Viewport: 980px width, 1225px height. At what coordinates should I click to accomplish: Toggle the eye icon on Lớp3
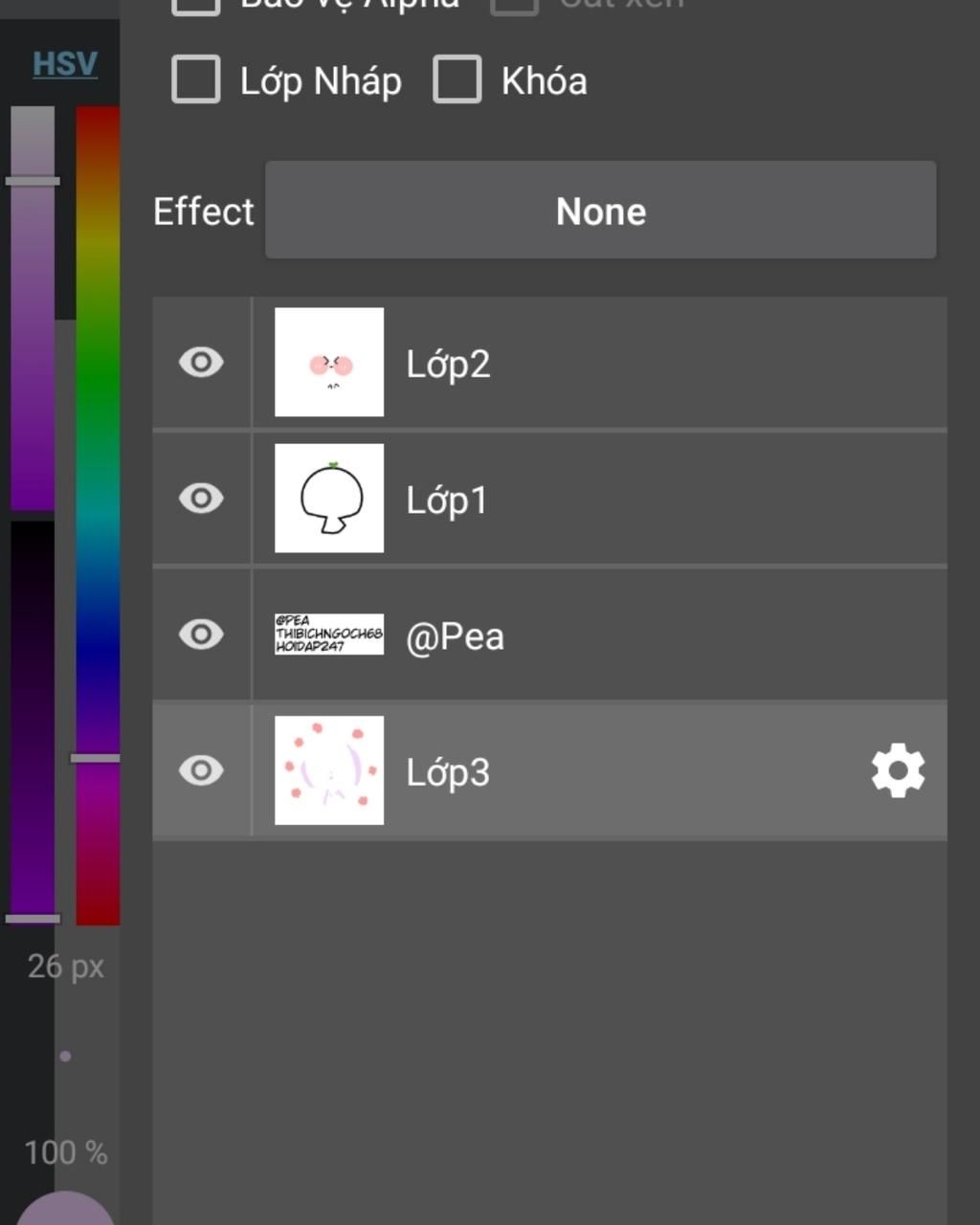coord(201,770)
